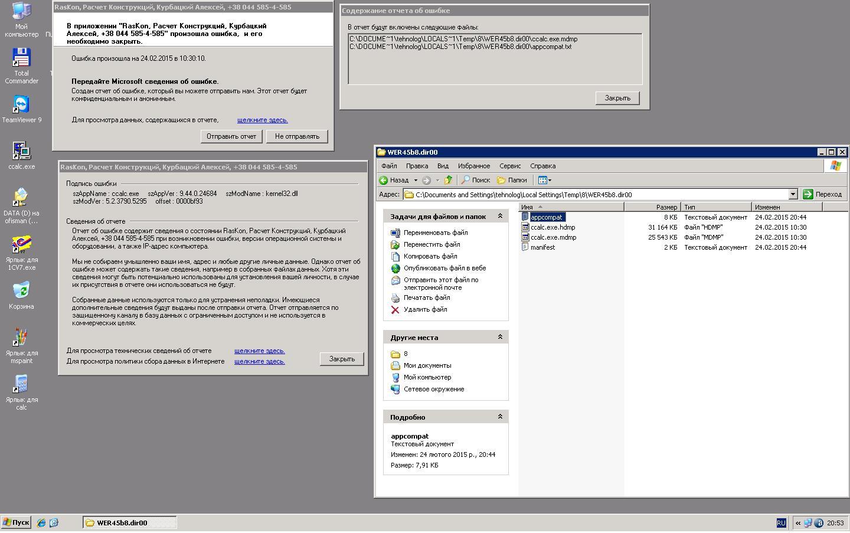Open the Назад history dropdown arrow
Screen dimensions: 850x533
pyautogui.click(x=416, y=180)
